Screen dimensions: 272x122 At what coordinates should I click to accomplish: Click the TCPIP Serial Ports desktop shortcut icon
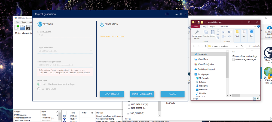click(268, 73)
